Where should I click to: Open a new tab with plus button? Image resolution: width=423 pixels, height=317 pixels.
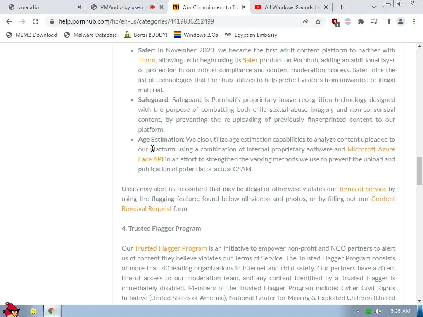tap(342, 7)
